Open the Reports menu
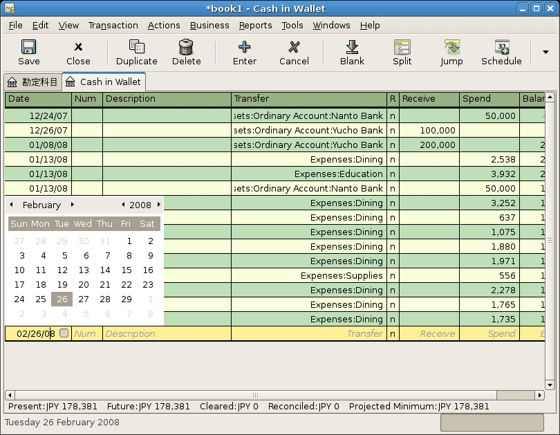This screenshot has height=435, width=560. tap(255, 26)
